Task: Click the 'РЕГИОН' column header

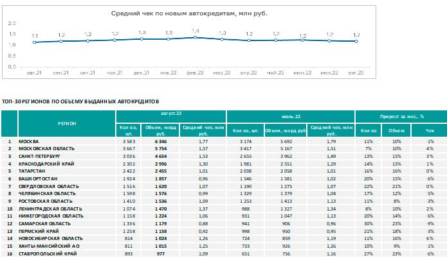Action: (x=67, y=123)
